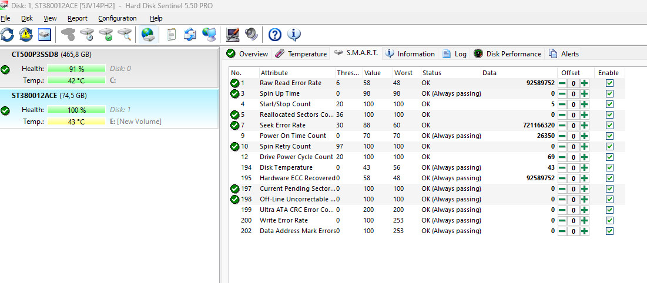Sort by the Data column header

coord(490,73)
